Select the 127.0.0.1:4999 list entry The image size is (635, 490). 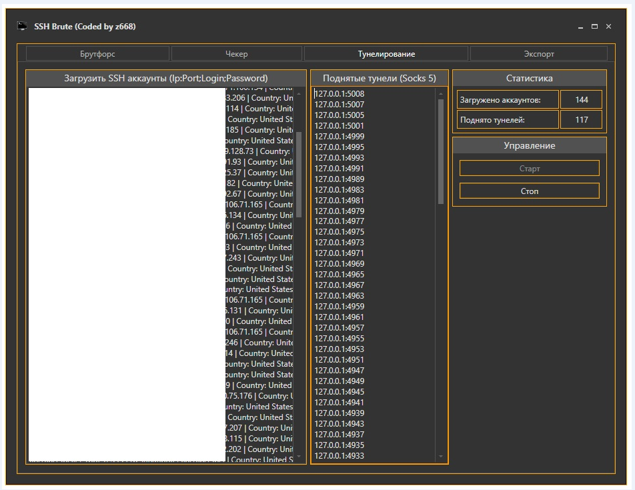click(x=340, y=137)
